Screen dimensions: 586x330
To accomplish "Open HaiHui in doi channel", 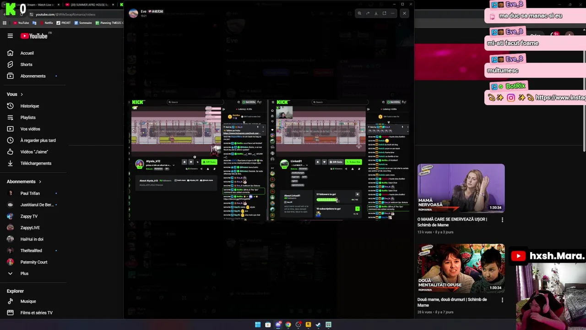I will (31, 239).
